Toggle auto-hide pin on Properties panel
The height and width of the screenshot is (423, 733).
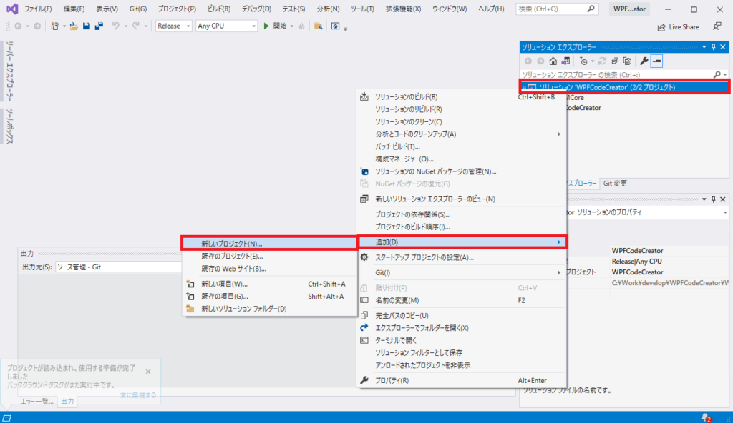point(714,199)
